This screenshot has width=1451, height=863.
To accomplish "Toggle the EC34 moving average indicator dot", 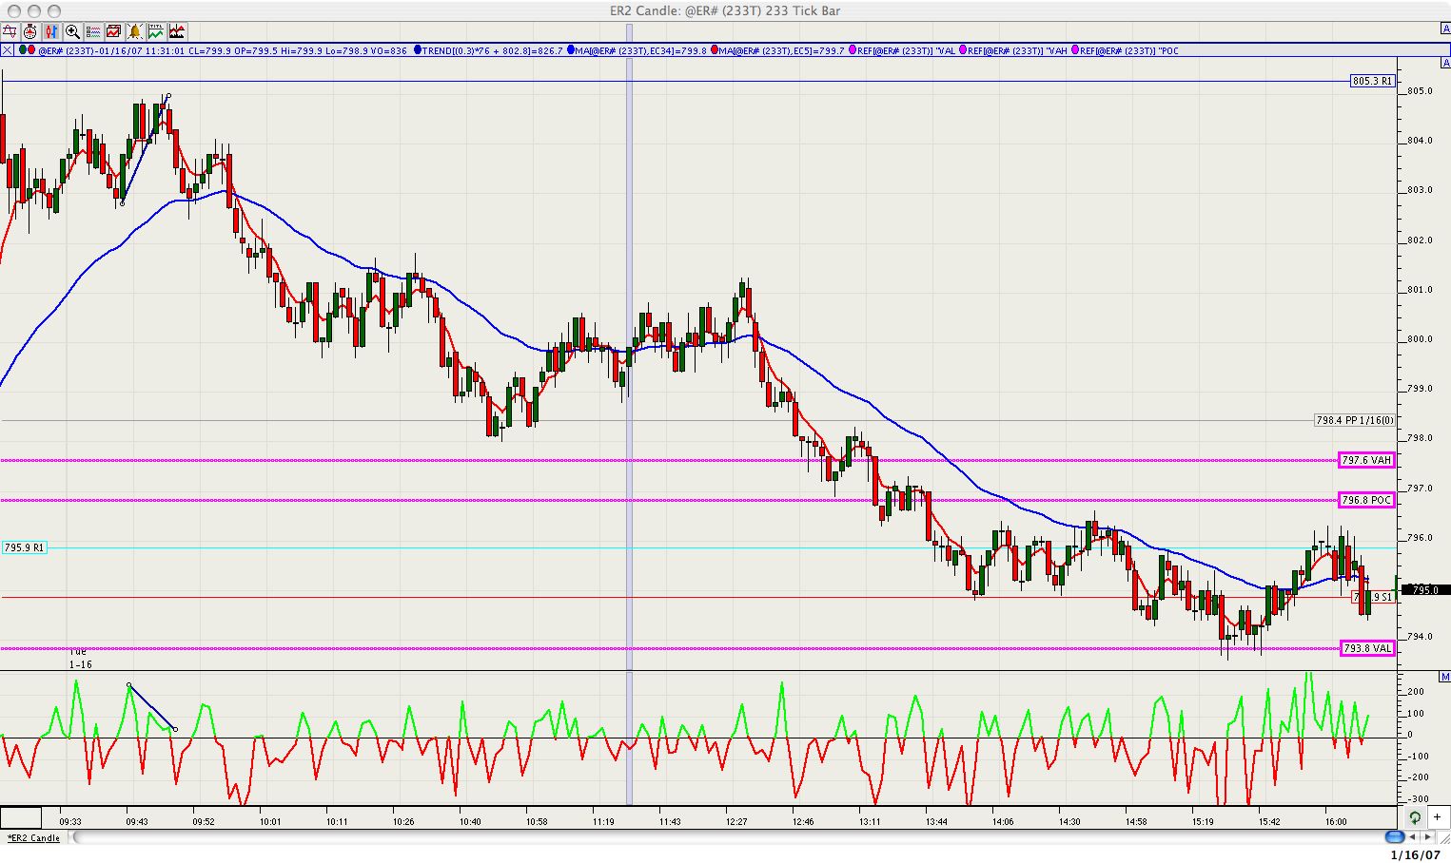I will pos(571,50).
